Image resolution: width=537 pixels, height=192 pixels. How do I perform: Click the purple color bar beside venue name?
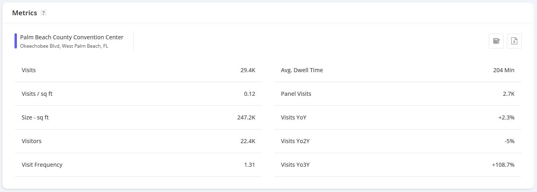pyautogui.click(x=16, y=41)
